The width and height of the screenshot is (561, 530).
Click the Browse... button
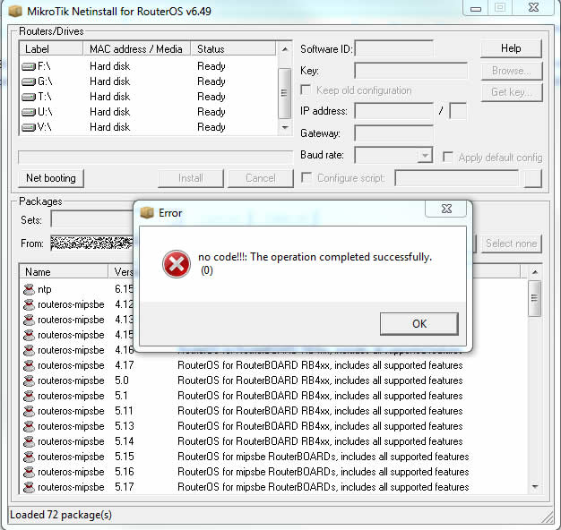pos(512,71)
